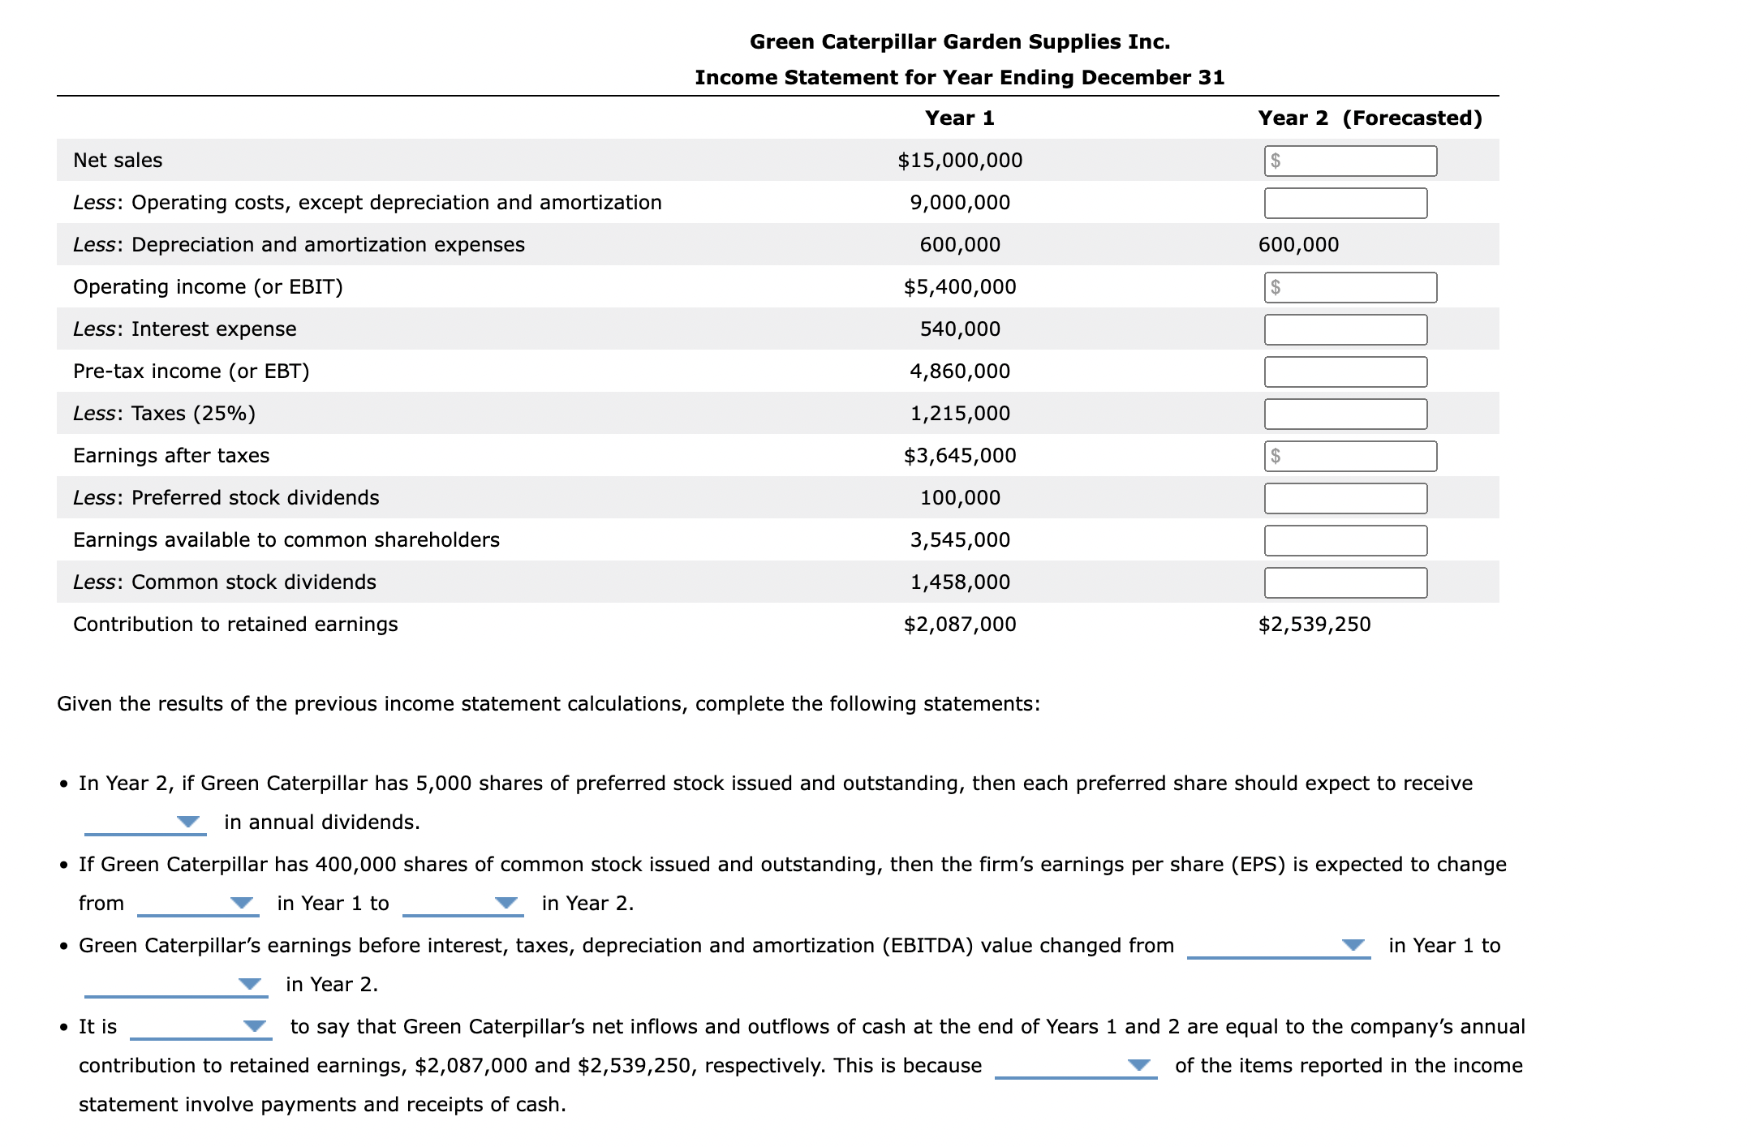Viewport: 1751px width, 1147px height.
Task: Open the Year 1 EBITDA value dropdown
Action: [x=1278, y=946]
